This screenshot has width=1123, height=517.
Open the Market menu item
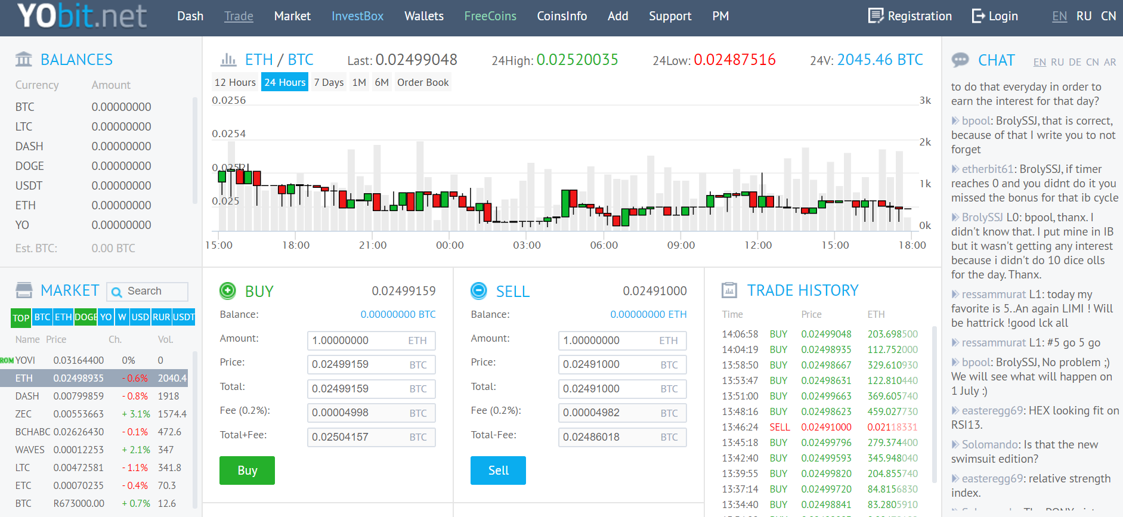pos(292,16)
